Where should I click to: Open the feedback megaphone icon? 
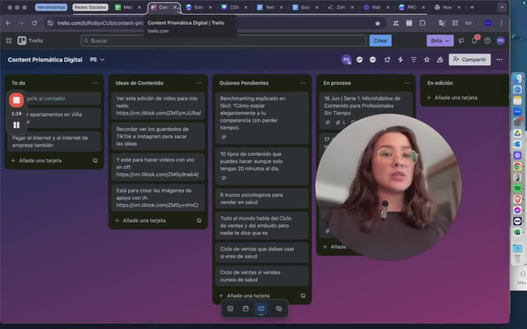tap(461, 41)
